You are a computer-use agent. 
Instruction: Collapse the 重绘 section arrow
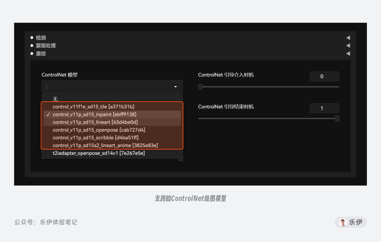[348, 54]
